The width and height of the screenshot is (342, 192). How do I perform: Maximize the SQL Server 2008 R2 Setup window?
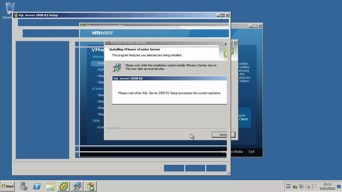pyautogui.click(x=222, y=15)
